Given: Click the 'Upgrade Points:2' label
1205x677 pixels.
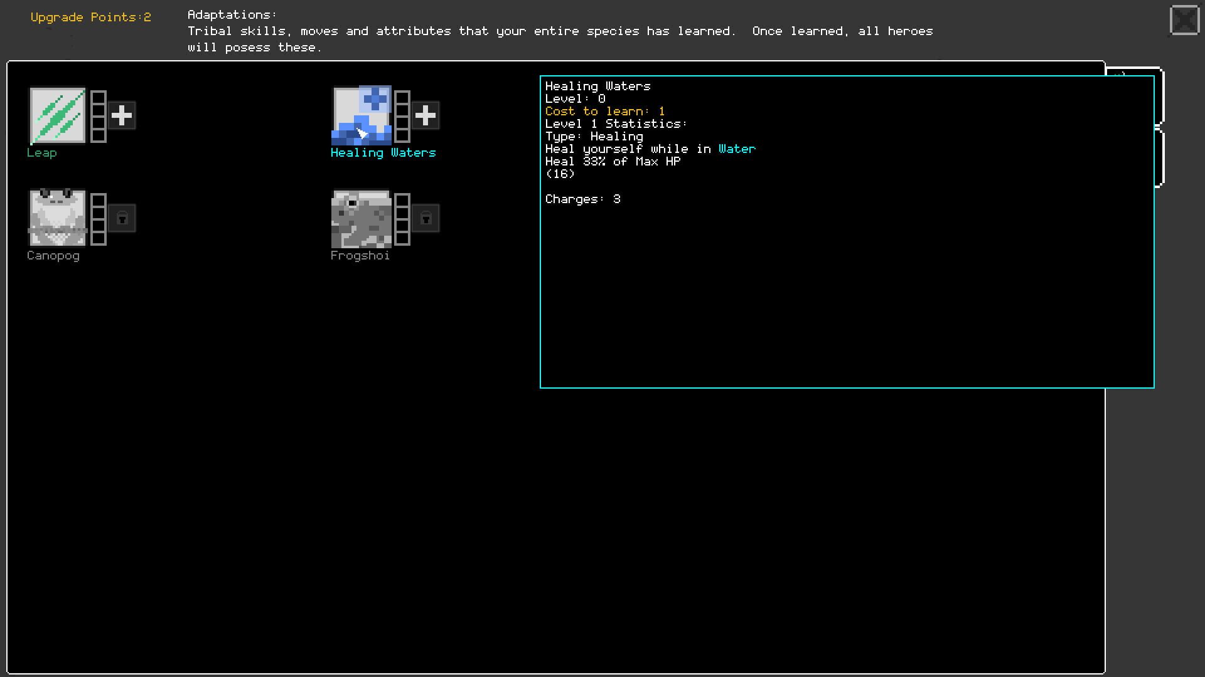Looking at the screenshot, I should [90, 17].
